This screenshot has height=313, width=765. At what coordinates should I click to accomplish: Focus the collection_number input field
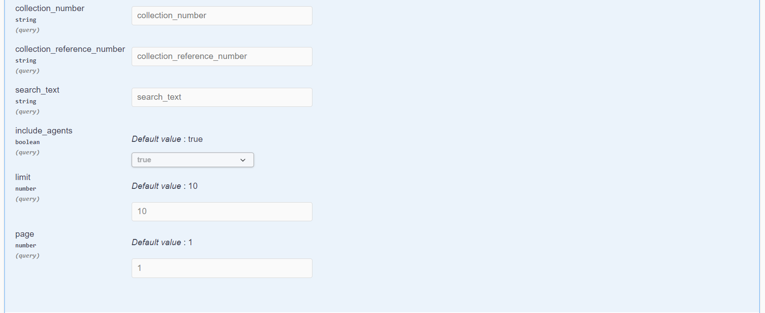point(222,16)
